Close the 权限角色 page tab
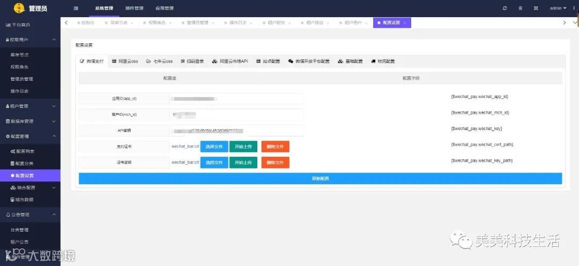 170,23
